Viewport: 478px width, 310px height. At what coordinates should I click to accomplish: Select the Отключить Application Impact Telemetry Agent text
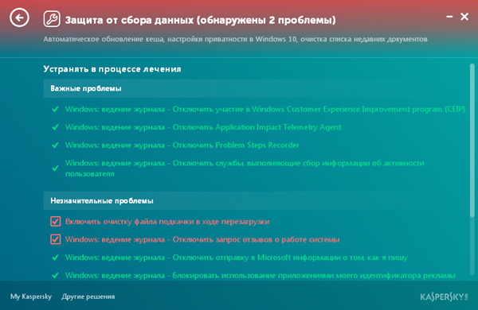click(203, 127)
